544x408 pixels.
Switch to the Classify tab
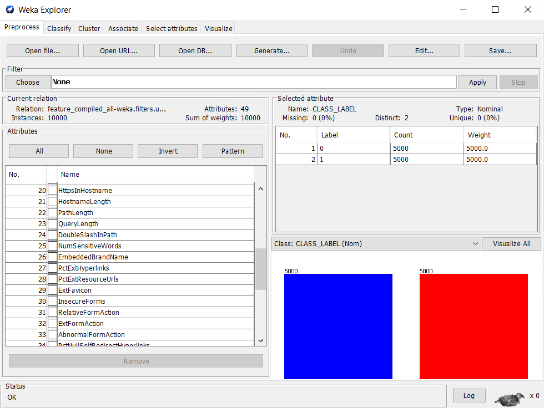[59, 28]
